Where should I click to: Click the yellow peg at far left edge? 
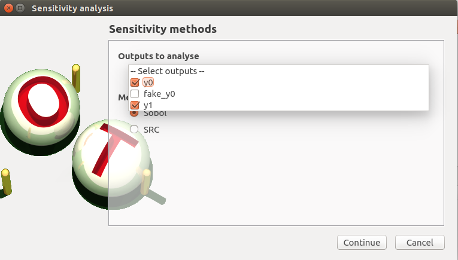[x=6, y=182]
